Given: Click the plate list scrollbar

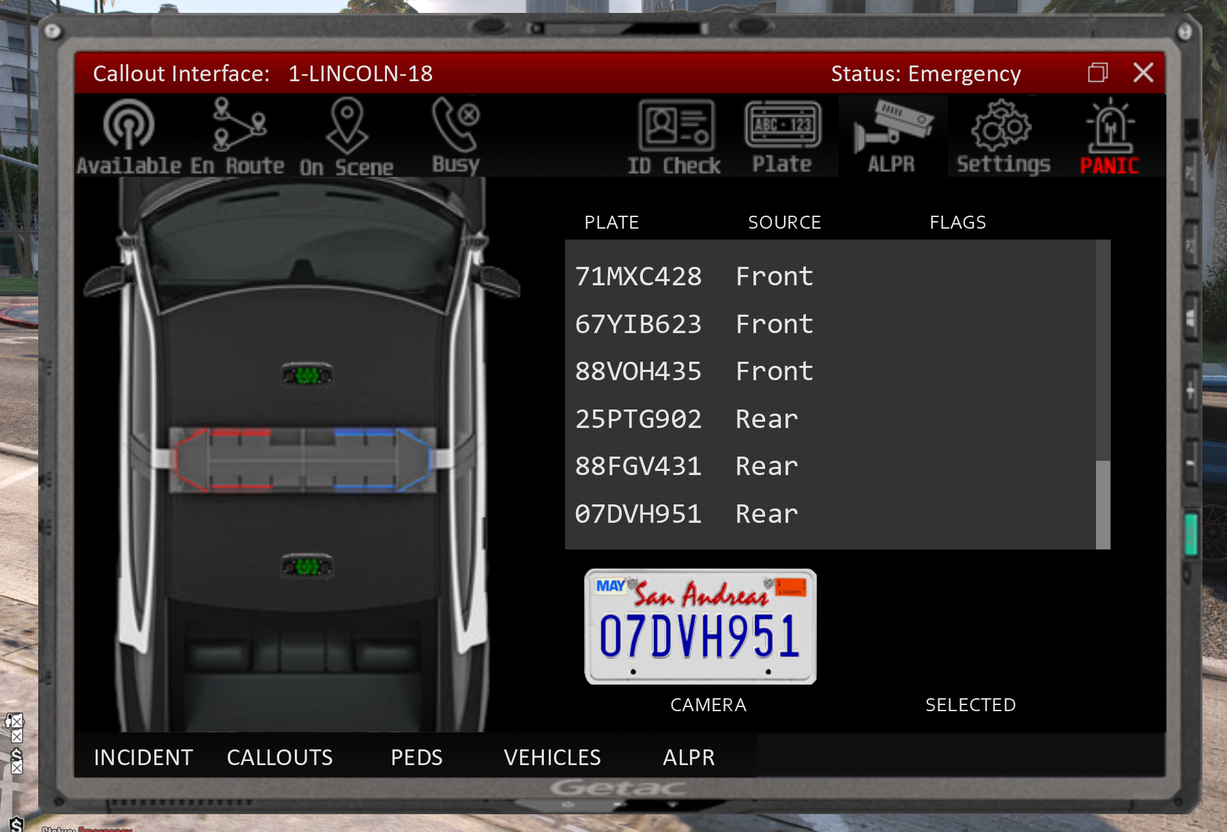Looking at the screenshot, I should pos(1103,504).
